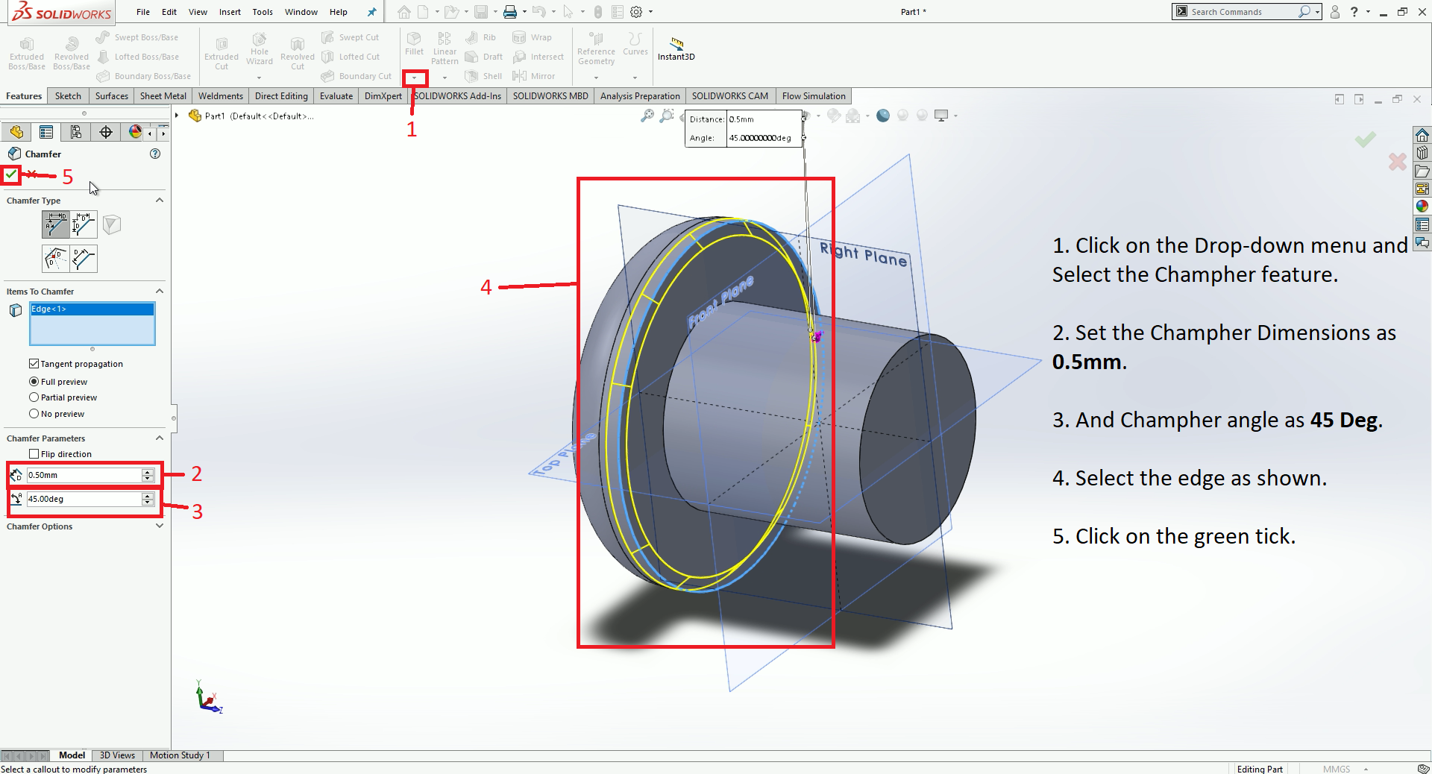Open the ConfigurationManager tab
Image resolution: width=1432 pixels, height=774 pixels.
click(x=76, y=132)
